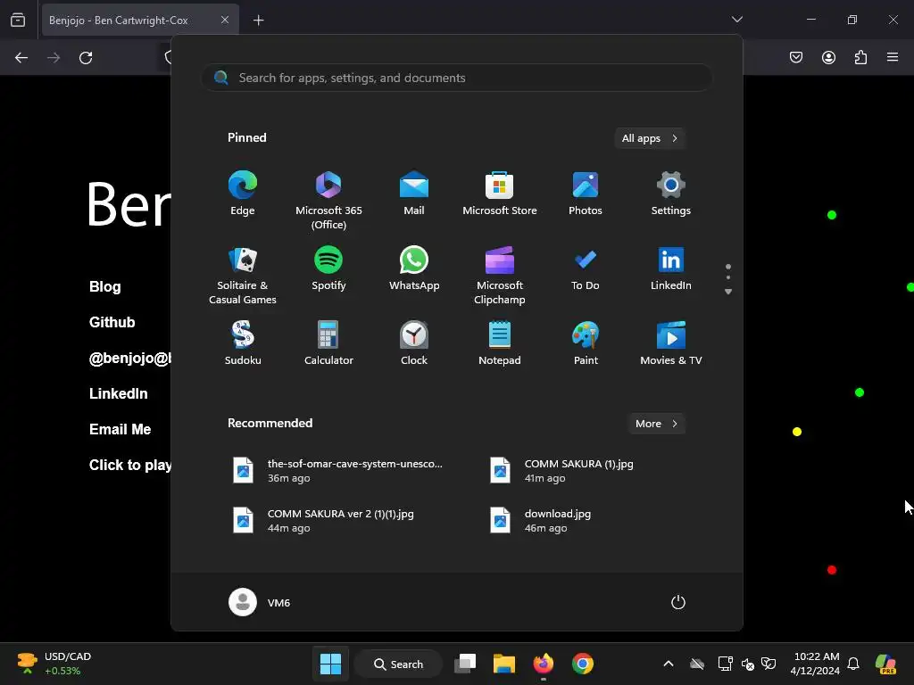Click the clock showing 10:22 AM

pos(816,664)
